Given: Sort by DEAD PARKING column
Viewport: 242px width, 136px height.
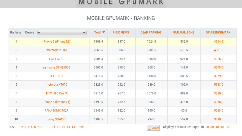Looking at the screenshot, I should 151,32.
